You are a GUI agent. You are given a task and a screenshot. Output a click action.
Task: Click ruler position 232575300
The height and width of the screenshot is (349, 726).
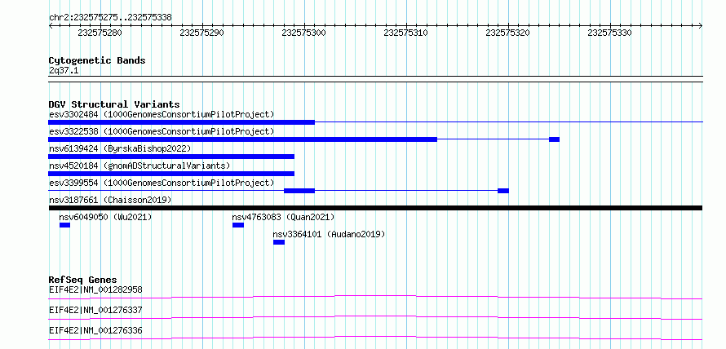[303, 33]
